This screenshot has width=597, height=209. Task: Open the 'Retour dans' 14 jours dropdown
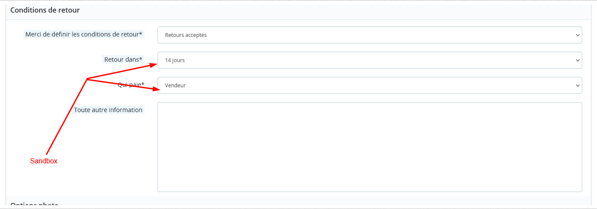coord(369,60)
